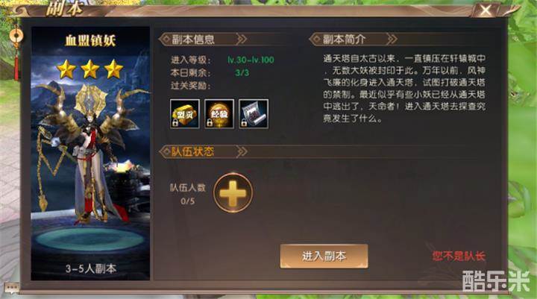Image resolution: width=537 pixels, height=299 pixels.
Task: Select the 副本信息 header label
Action: pyautogui.click(x=193, y=40)
